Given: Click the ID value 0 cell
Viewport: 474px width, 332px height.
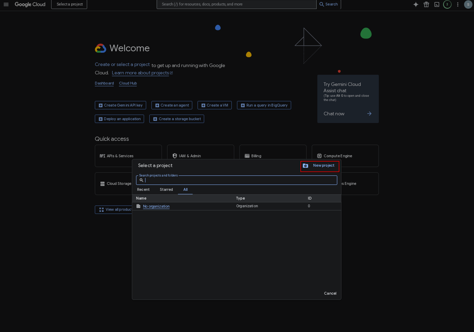Looking at the screenshot, I should pyautogui.click(x=309, y=206).
